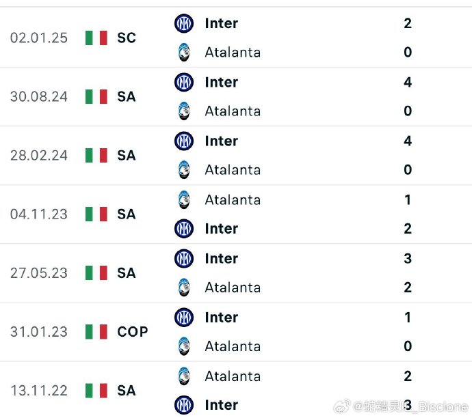Click Atalanta crest in 04.11.23 match
Viewport: 472px width, 418px height.
pyautogui.click(x=183, y=200)
